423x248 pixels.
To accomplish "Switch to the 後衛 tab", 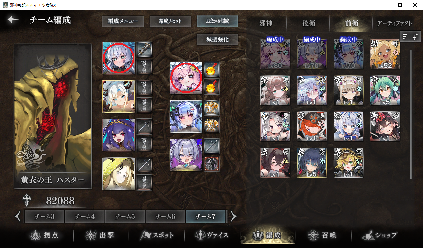I will (x=309, y=24).
